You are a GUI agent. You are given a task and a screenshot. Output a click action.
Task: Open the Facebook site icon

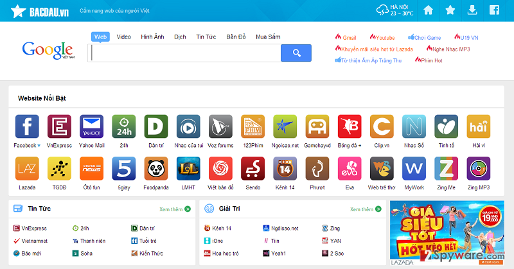click(27, 126)
